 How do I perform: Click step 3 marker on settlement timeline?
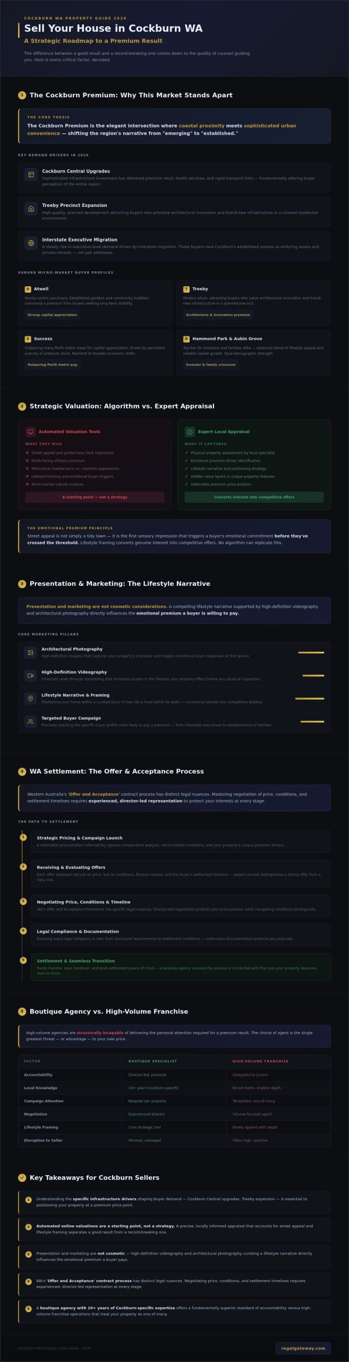point(23,901)
